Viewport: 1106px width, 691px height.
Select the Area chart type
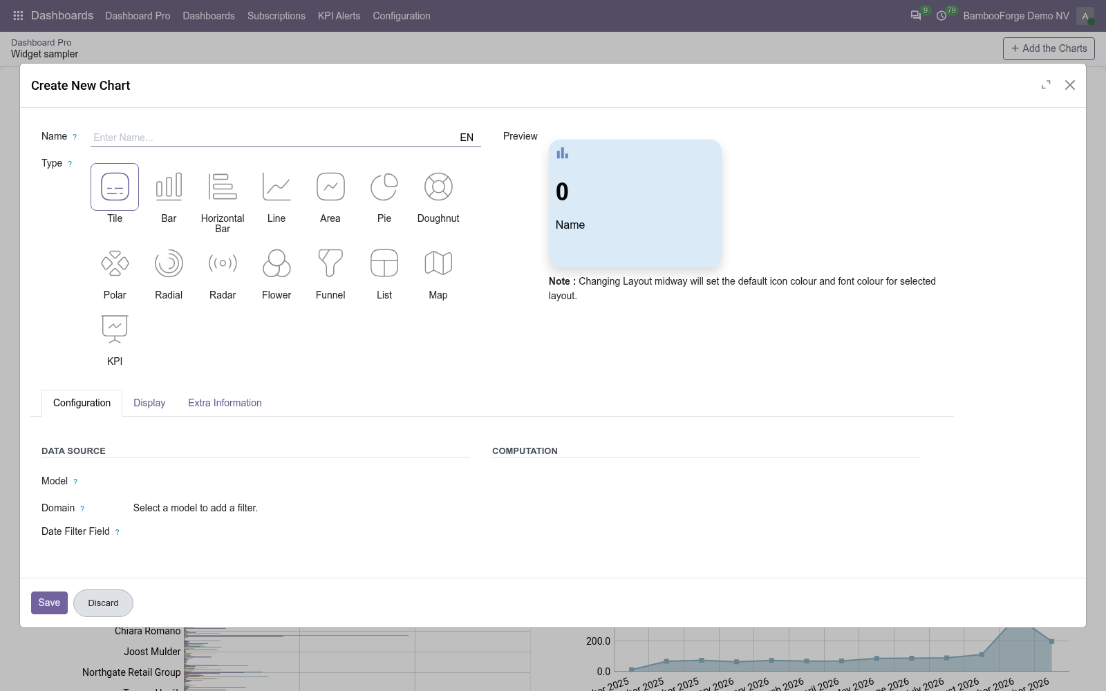(x=330, y=187)
